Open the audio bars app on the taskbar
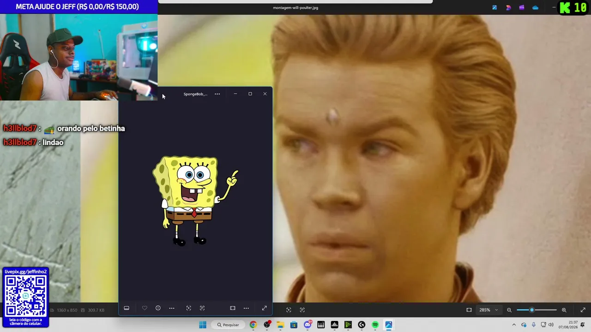 pyautogui.click(x=334, y=325)
